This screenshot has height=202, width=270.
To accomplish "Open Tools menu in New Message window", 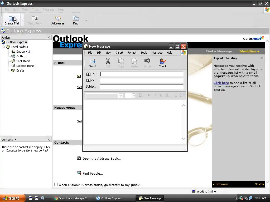I will 144,53.
